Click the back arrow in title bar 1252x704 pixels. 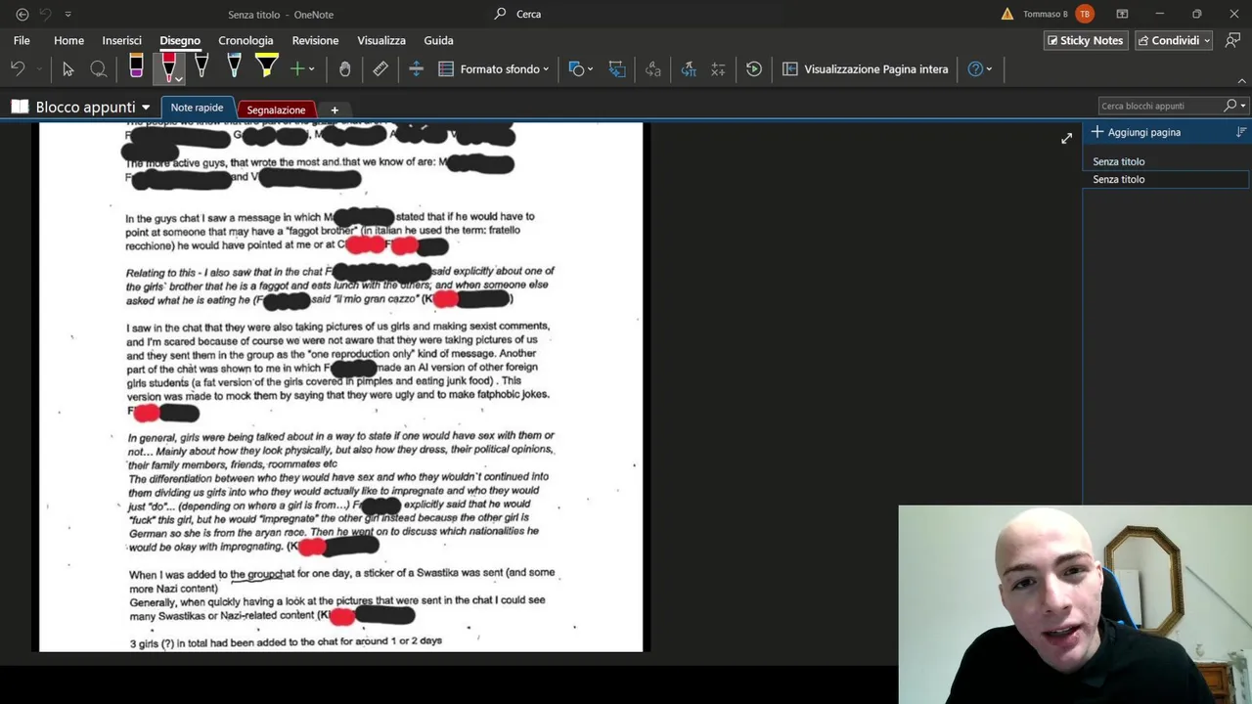coord(22,14)
